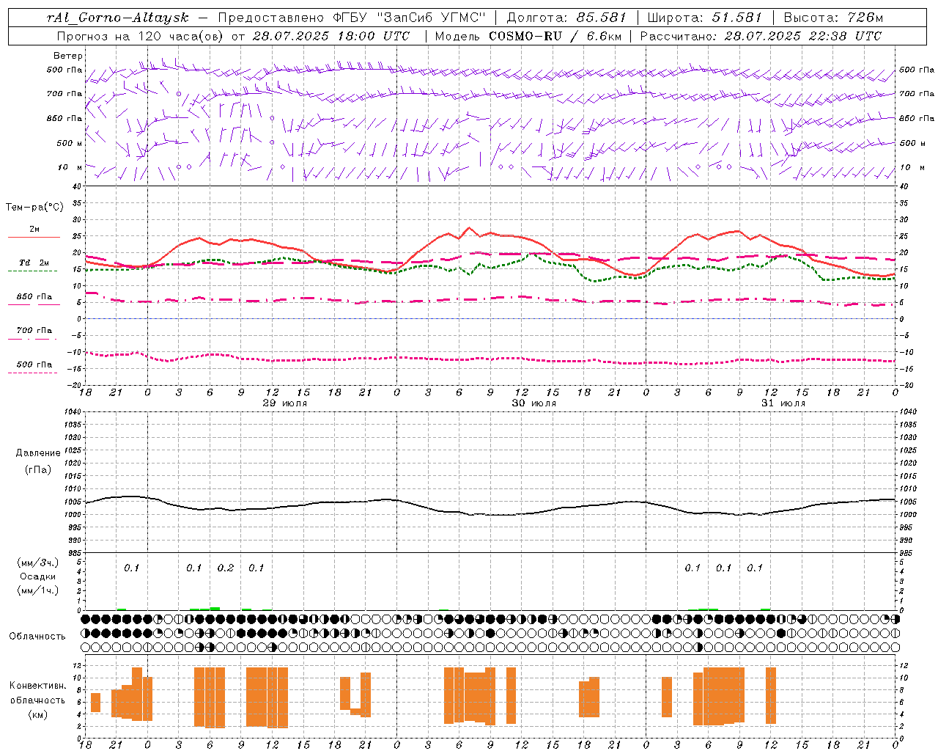938x751 pixels.
Task: Click the Тем-ра(°C) panel label
Action: click(35, 208)
